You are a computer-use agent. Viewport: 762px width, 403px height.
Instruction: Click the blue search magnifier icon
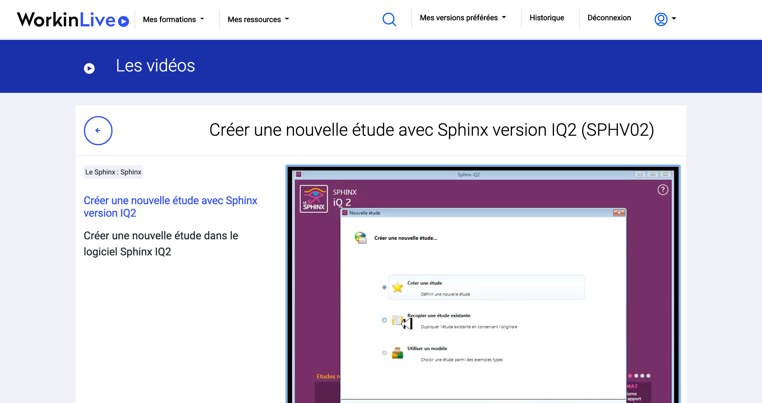point(389,19)
